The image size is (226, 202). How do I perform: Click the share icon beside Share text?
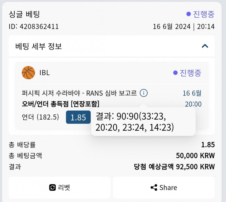click(x=154, y=188)
